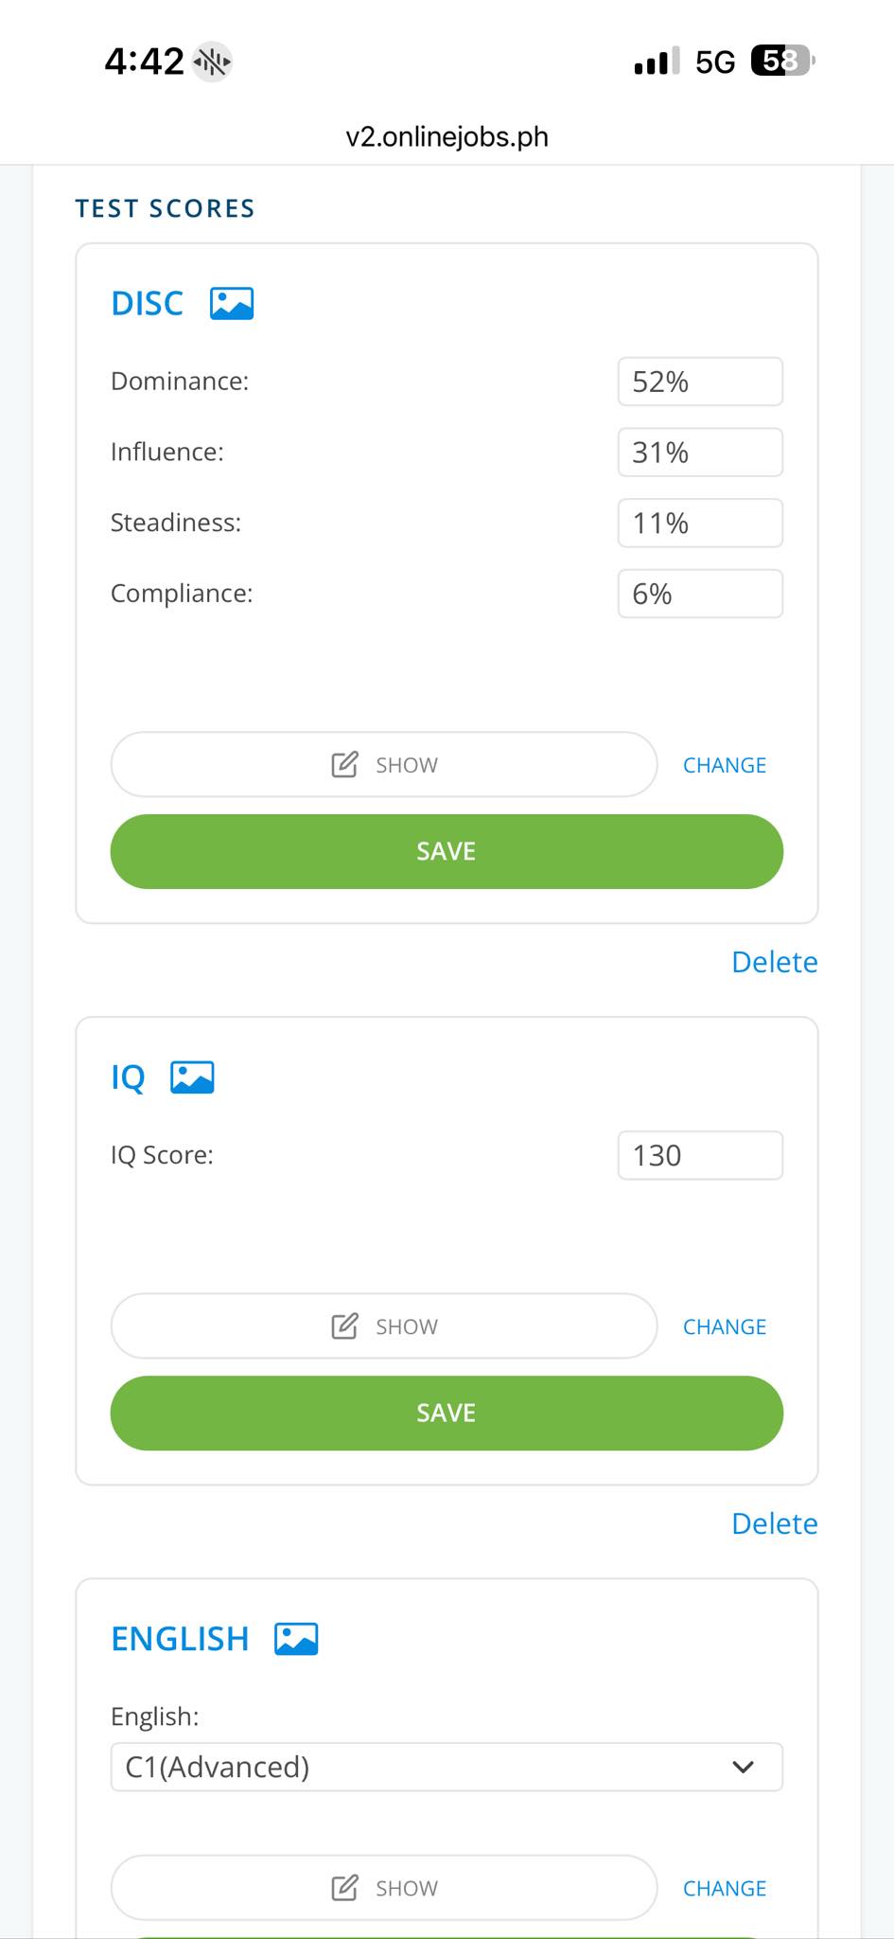Save the DISC test scores
The image size is (894, 1939).
[x=447, y=851]
